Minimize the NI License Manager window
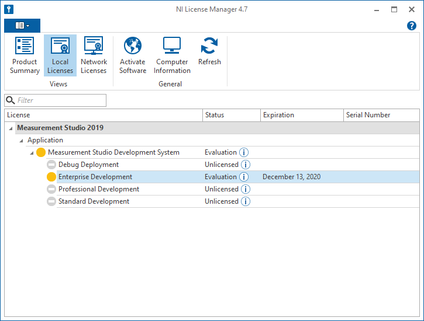The height and width of the screenshot is (321, 424). click(x=377, y=10)
